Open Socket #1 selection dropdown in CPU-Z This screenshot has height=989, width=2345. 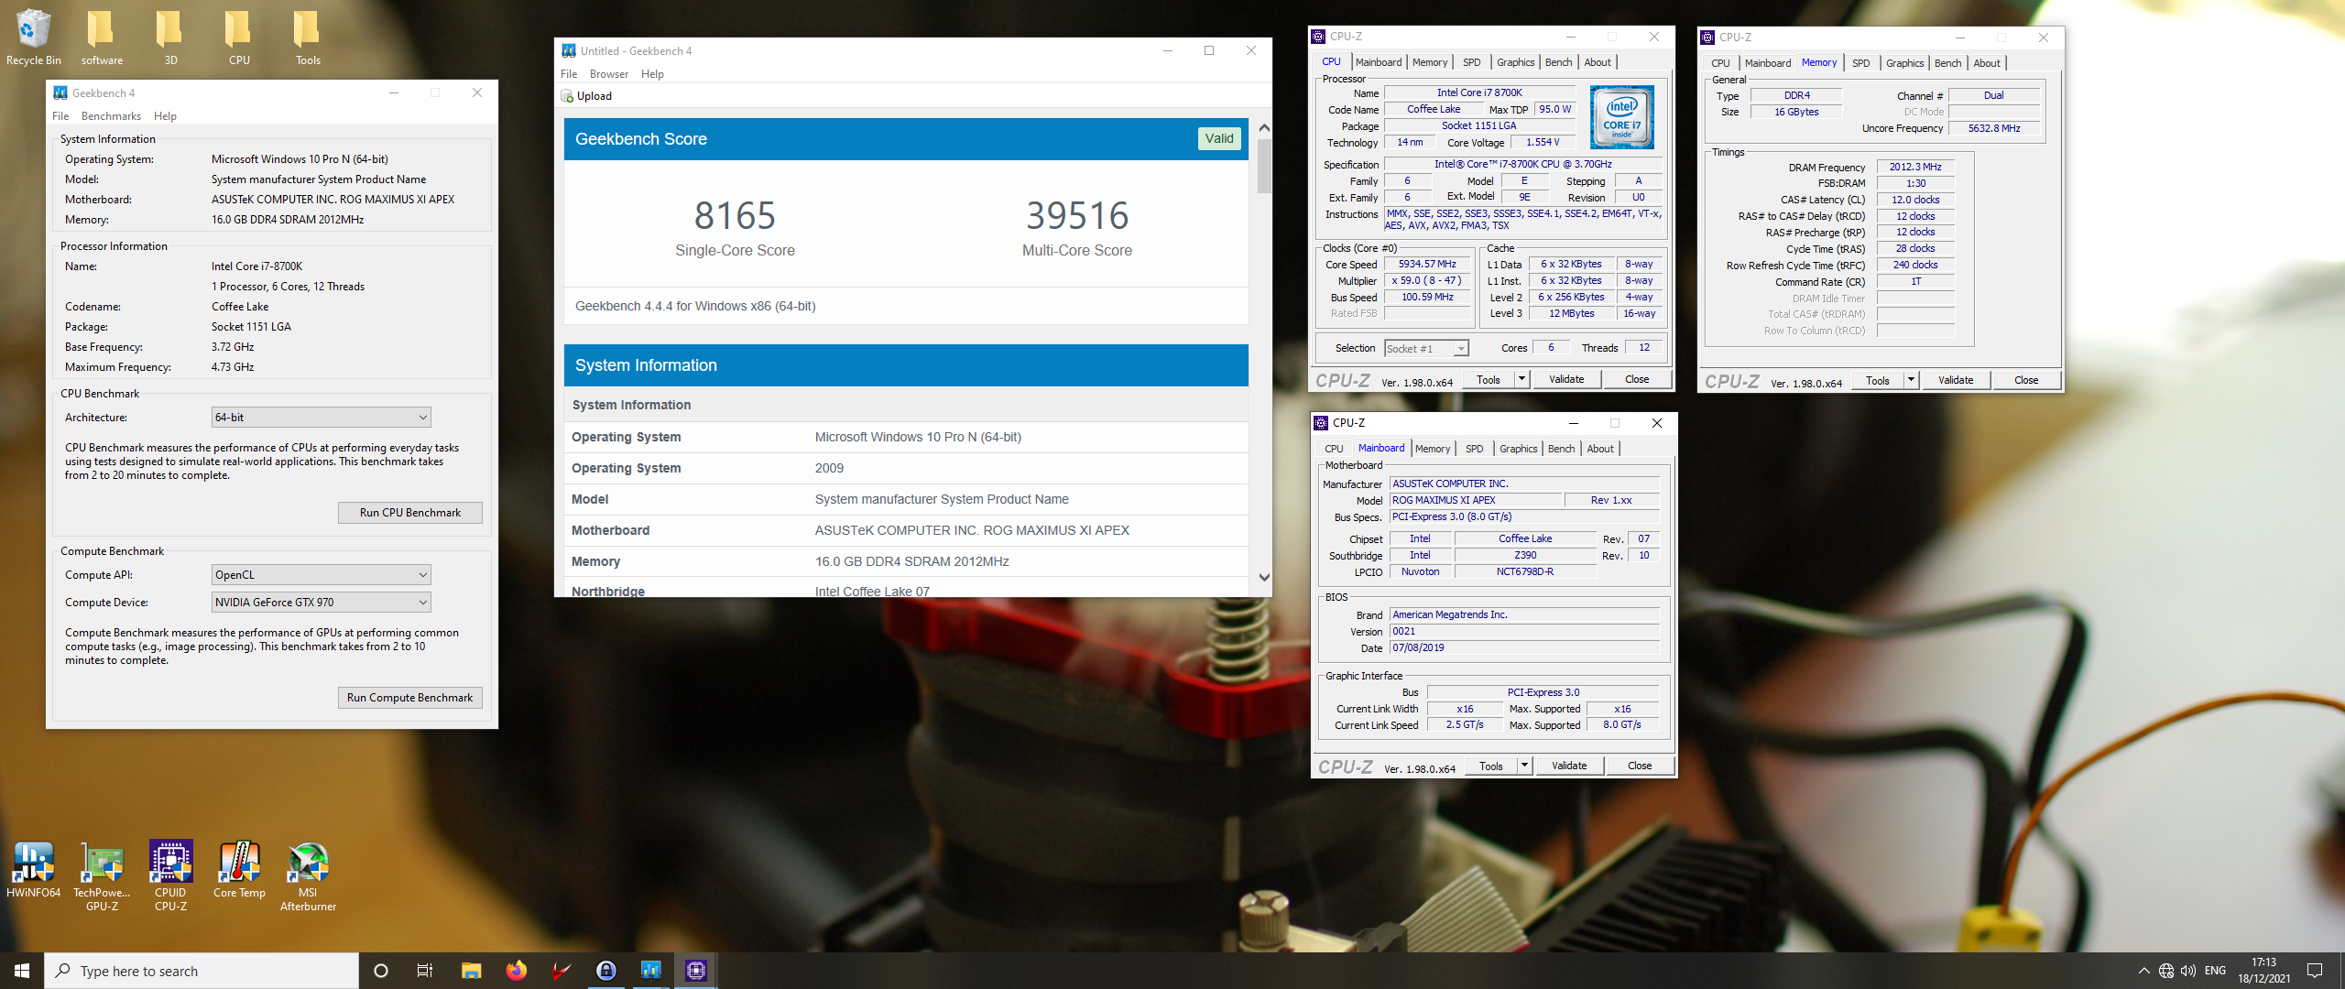pos(1426,349)
